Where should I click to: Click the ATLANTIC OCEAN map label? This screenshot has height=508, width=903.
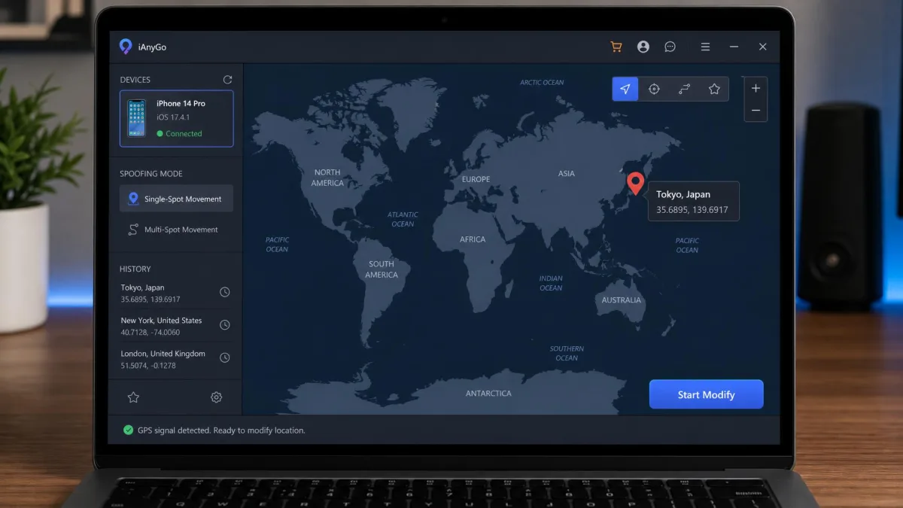[x=403, y=219]
